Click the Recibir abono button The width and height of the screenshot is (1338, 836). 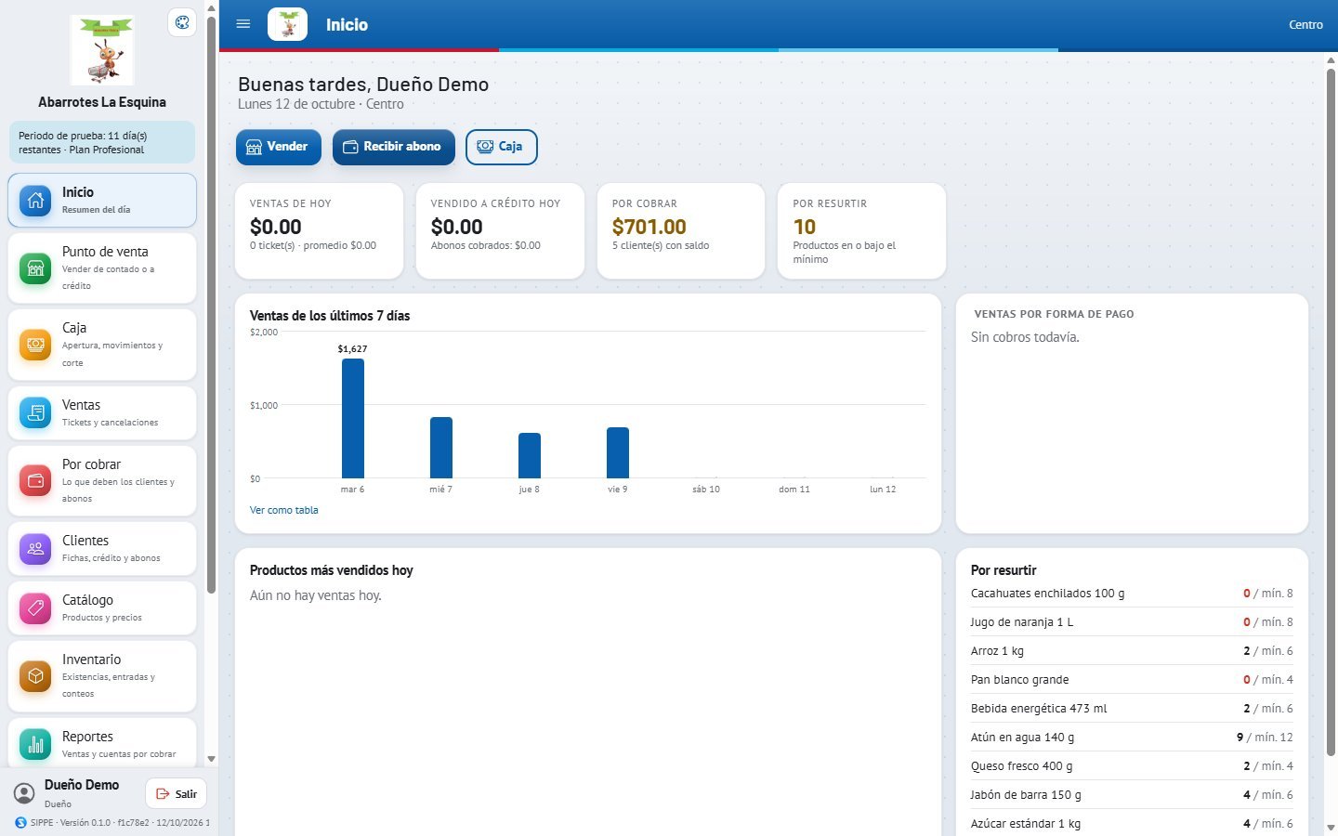[x=393, y=147]
